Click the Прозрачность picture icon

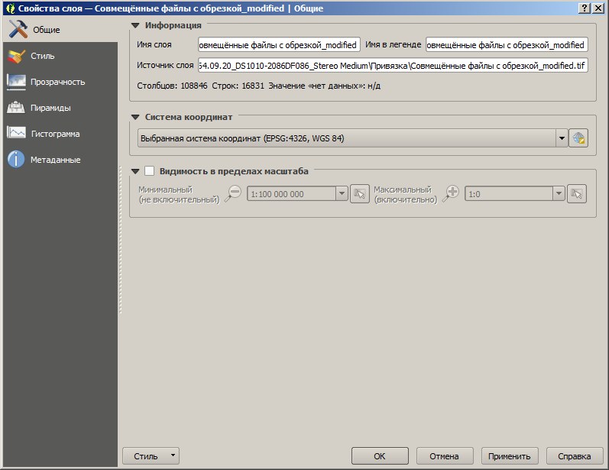pos(16,82)
